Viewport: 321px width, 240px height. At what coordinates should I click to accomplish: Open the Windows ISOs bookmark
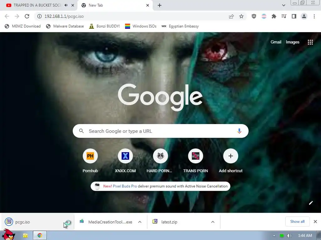coord(141,26)
